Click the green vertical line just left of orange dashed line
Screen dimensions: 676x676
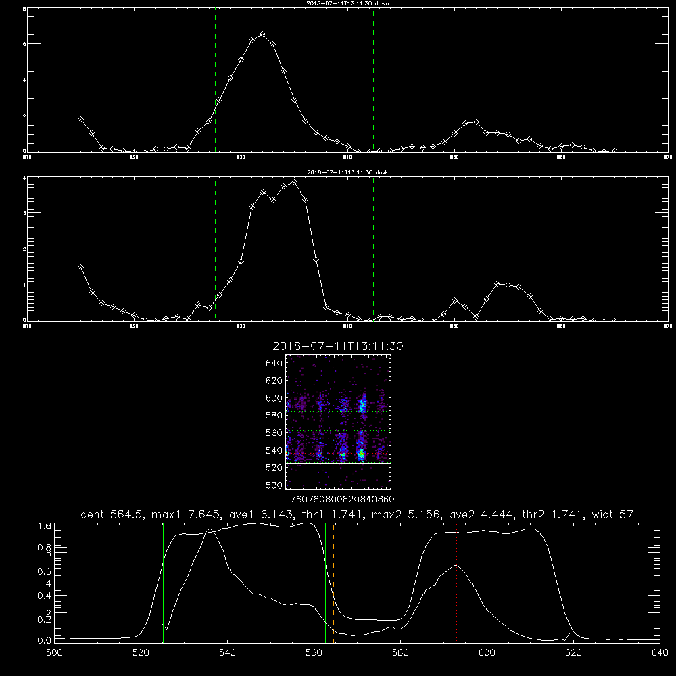pyautogui.click(x=326, y=583)
